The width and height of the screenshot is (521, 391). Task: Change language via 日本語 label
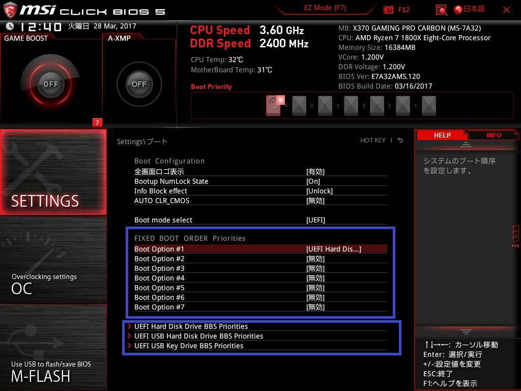click(474, 9)
